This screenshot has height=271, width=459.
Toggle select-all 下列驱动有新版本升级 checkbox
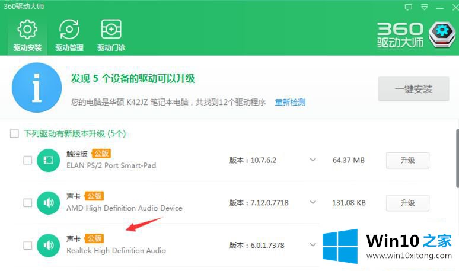[x=14, y=133]
